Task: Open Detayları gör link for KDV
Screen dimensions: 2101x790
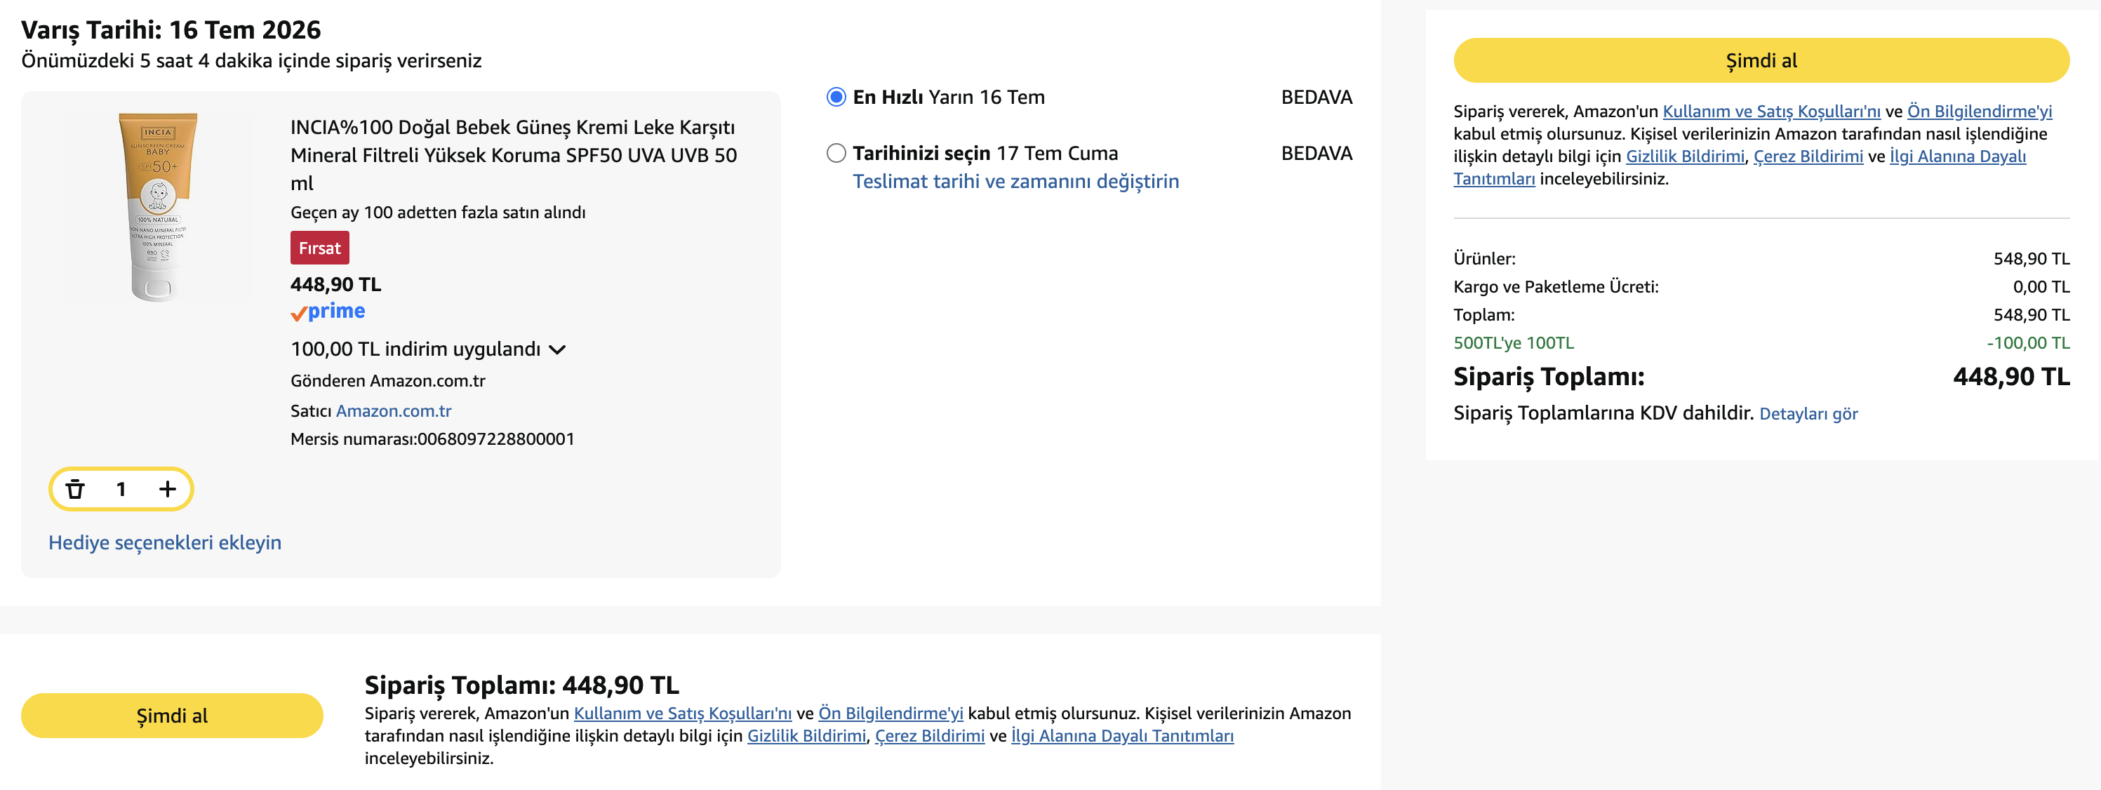Action: coord(1808,413)
